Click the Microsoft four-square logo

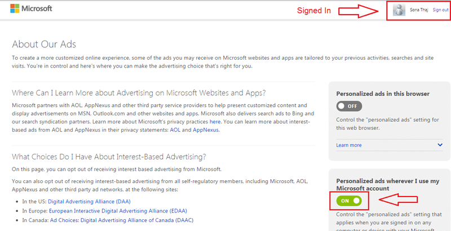[x=15, y=8]
